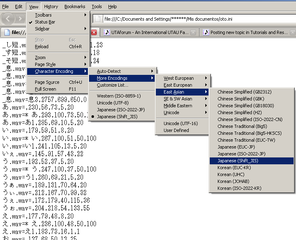
Task: Select Japanese (Shift_JIS) radio option in encoding list
Action: (117, 117)
